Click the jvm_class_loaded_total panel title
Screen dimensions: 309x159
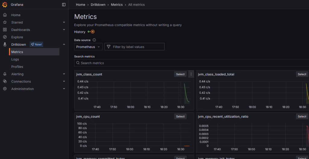tap(216, 74)
